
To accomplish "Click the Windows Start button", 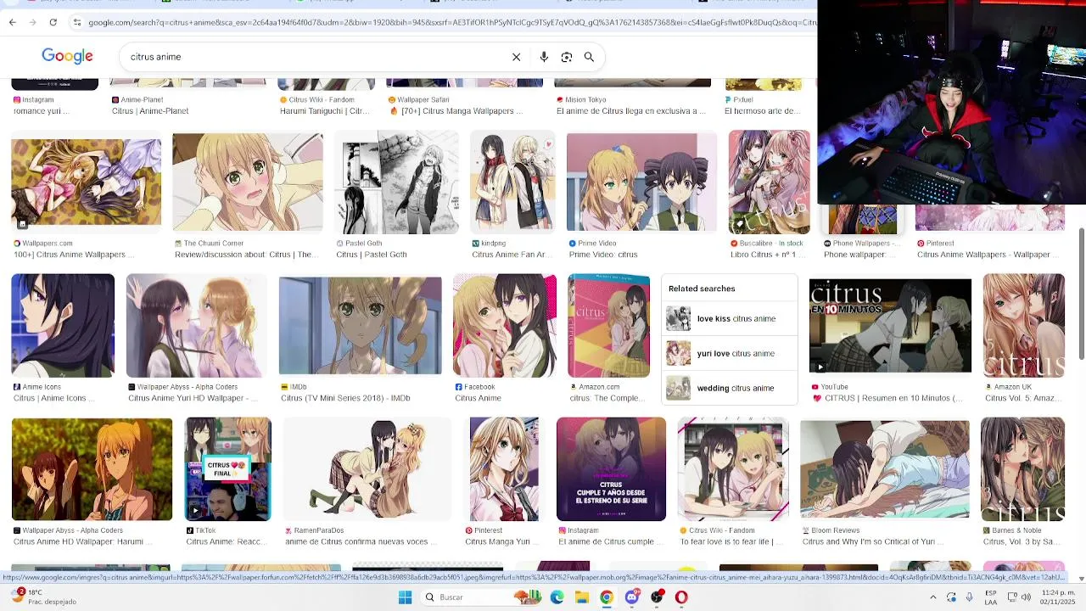I will pos(405,597).
